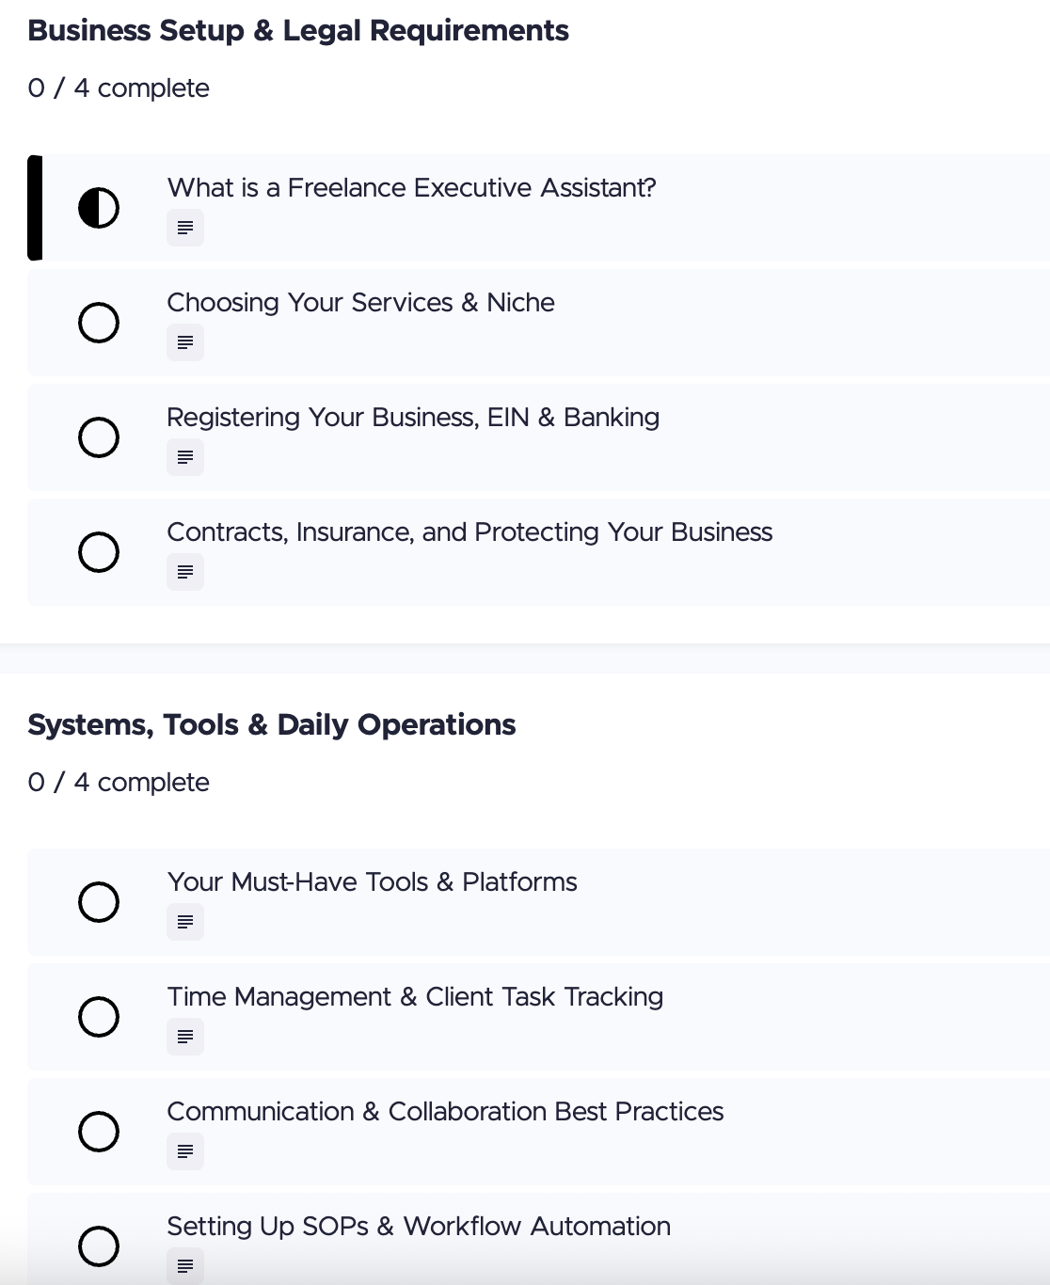Toggle completion circle for Registering Your Business lesson
This screenshot has width=1050, height=1285.
99,436
